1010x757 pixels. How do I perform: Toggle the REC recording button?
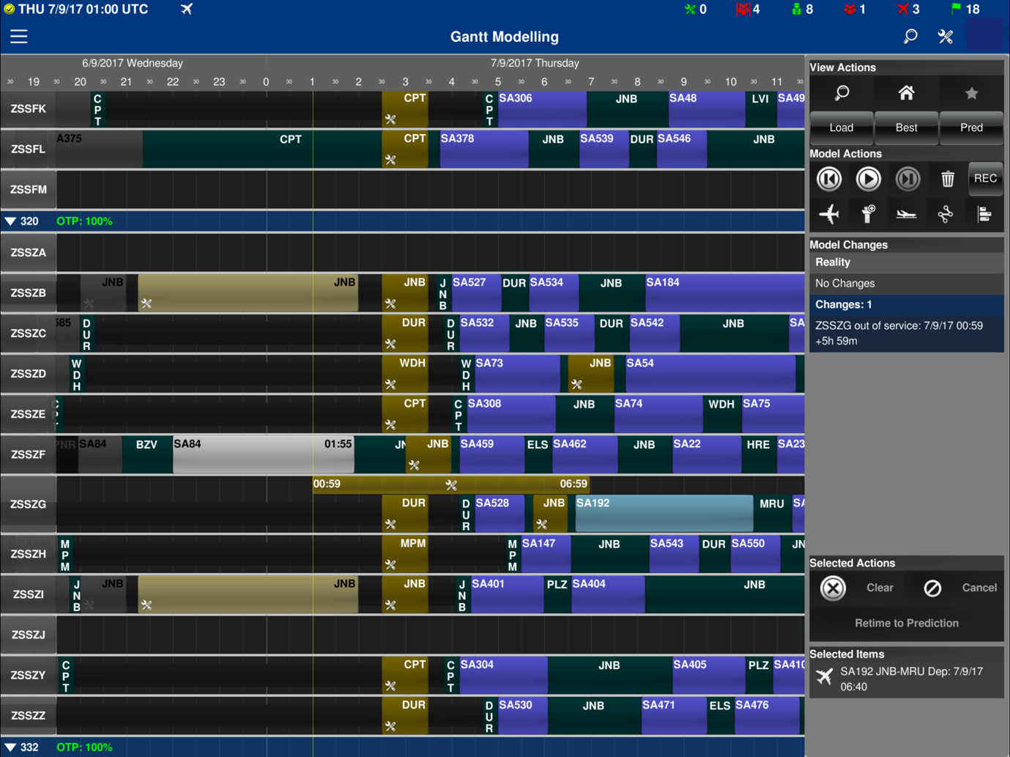pos(985,179)
